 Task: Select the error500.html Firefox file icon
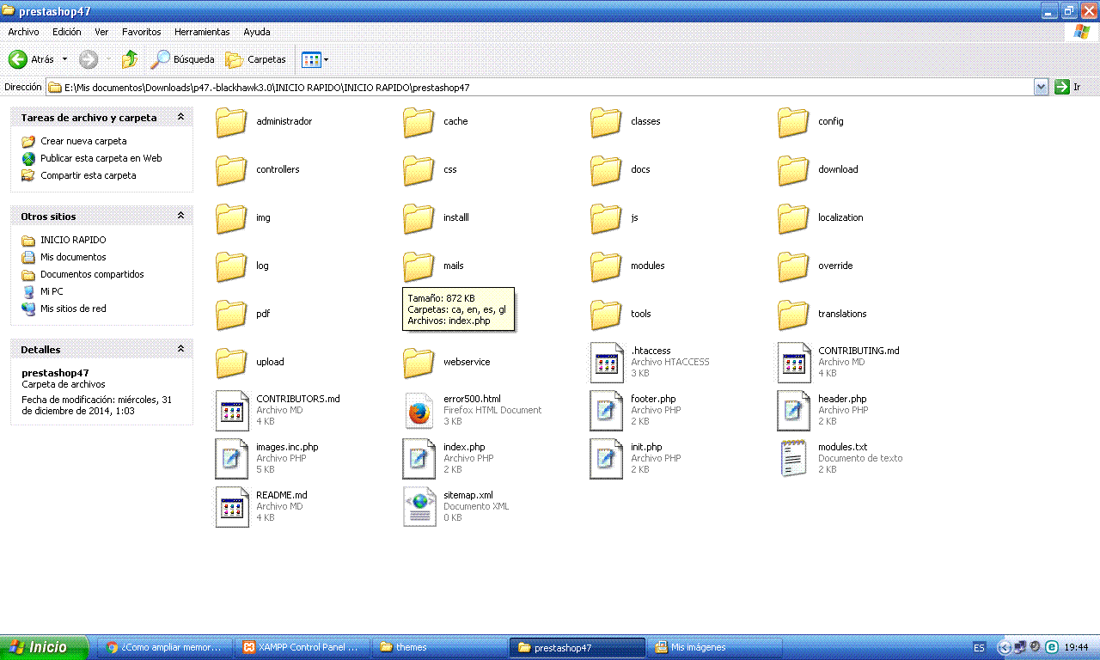[419, 411]
